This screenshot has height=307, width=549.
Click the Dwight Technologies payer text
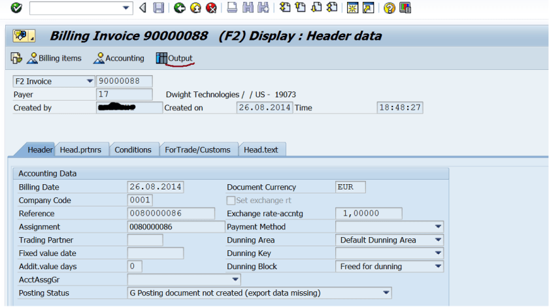[231, 95]
